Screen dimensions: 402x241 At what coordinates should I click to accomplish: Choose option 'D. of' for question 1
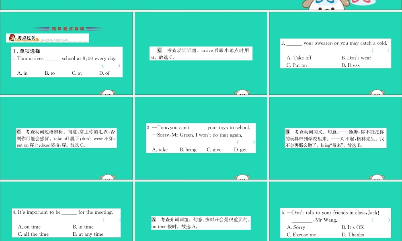click(105, 73)
